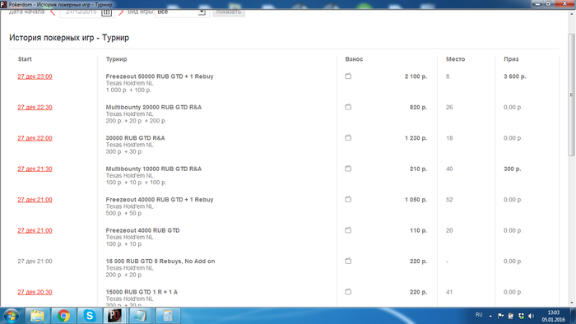Open Google Chrome from taskbar
The image size is (576, 324).
tap(63, 316)
